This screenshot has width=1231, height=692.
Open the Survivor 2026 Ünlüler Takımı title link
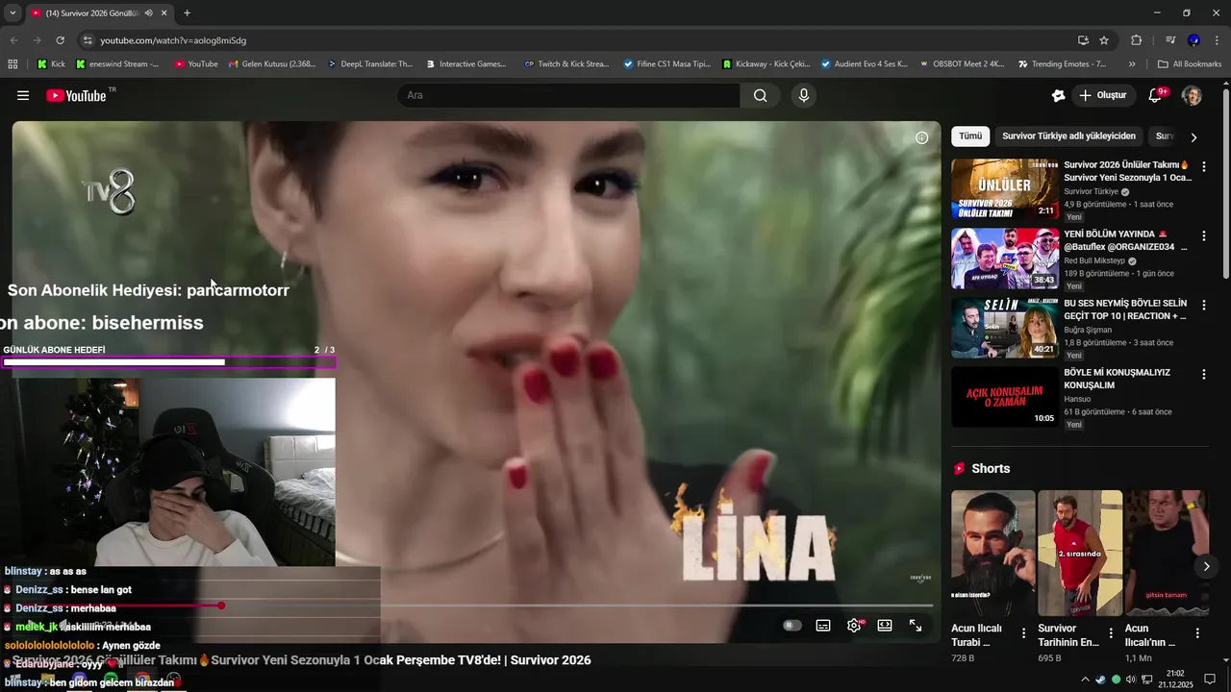(1128, 171)
